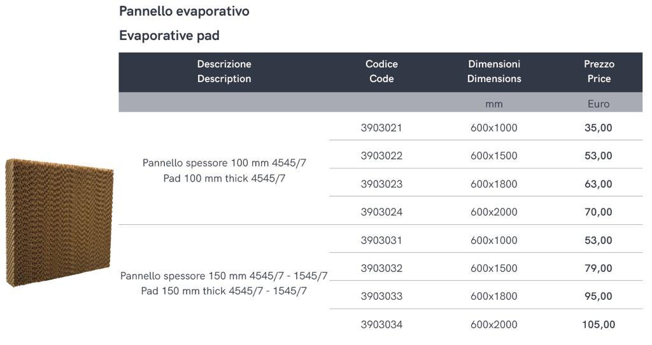This screenshot has width=652, height=345.
Task: Select product code 3903031
Action: (381, 240)
